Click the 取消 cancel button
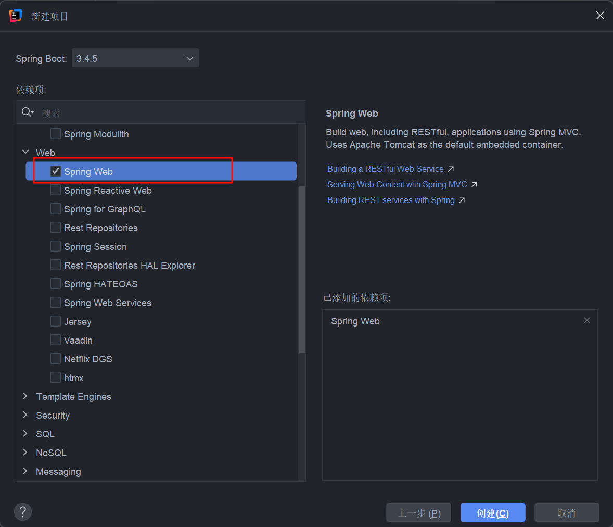The height and width of the screenshot is (527, 613). tap(567, 512)
